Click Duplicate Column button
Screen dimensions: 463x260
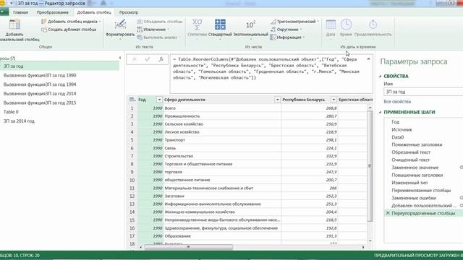point(69,30)
